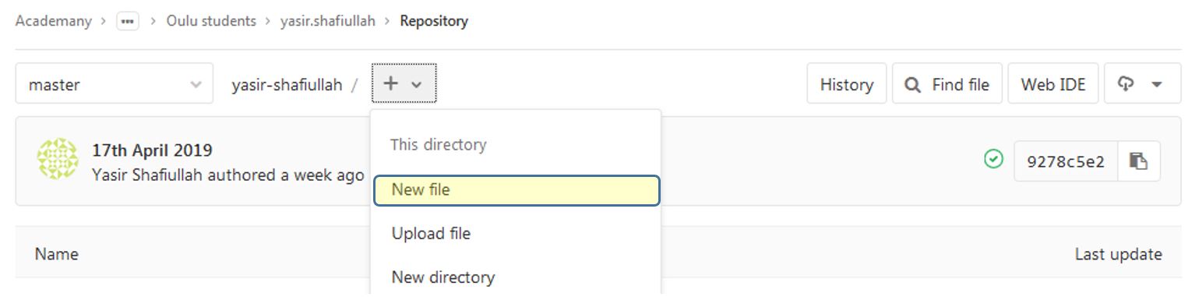The image size is (1199, 297).
Task: Toggle the add-to-tree dropdown chevron
Action: (x=417, y=85)
